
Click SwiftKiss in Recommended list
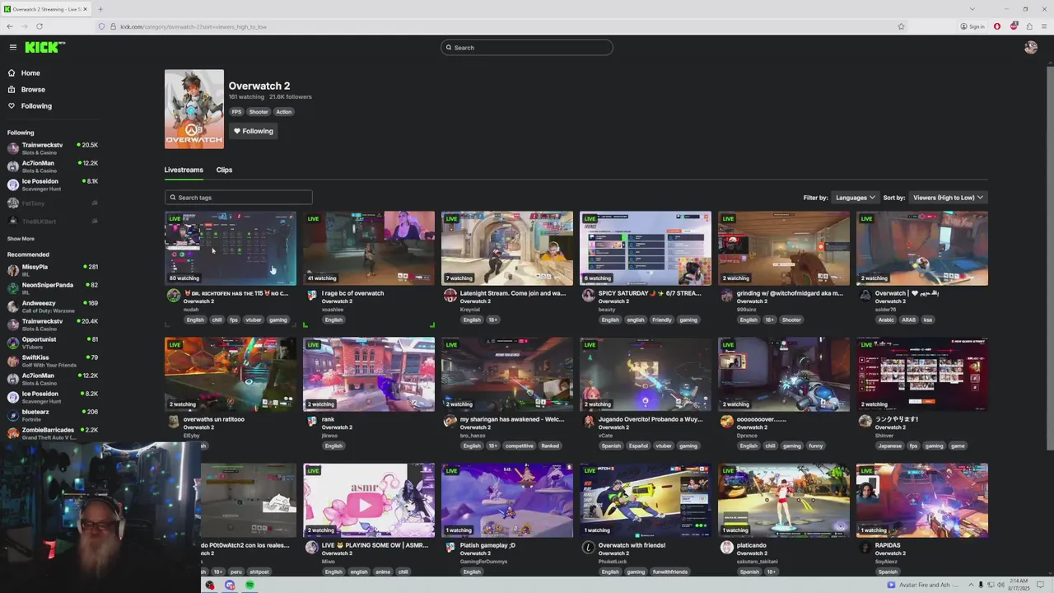[x=53, y=361]
